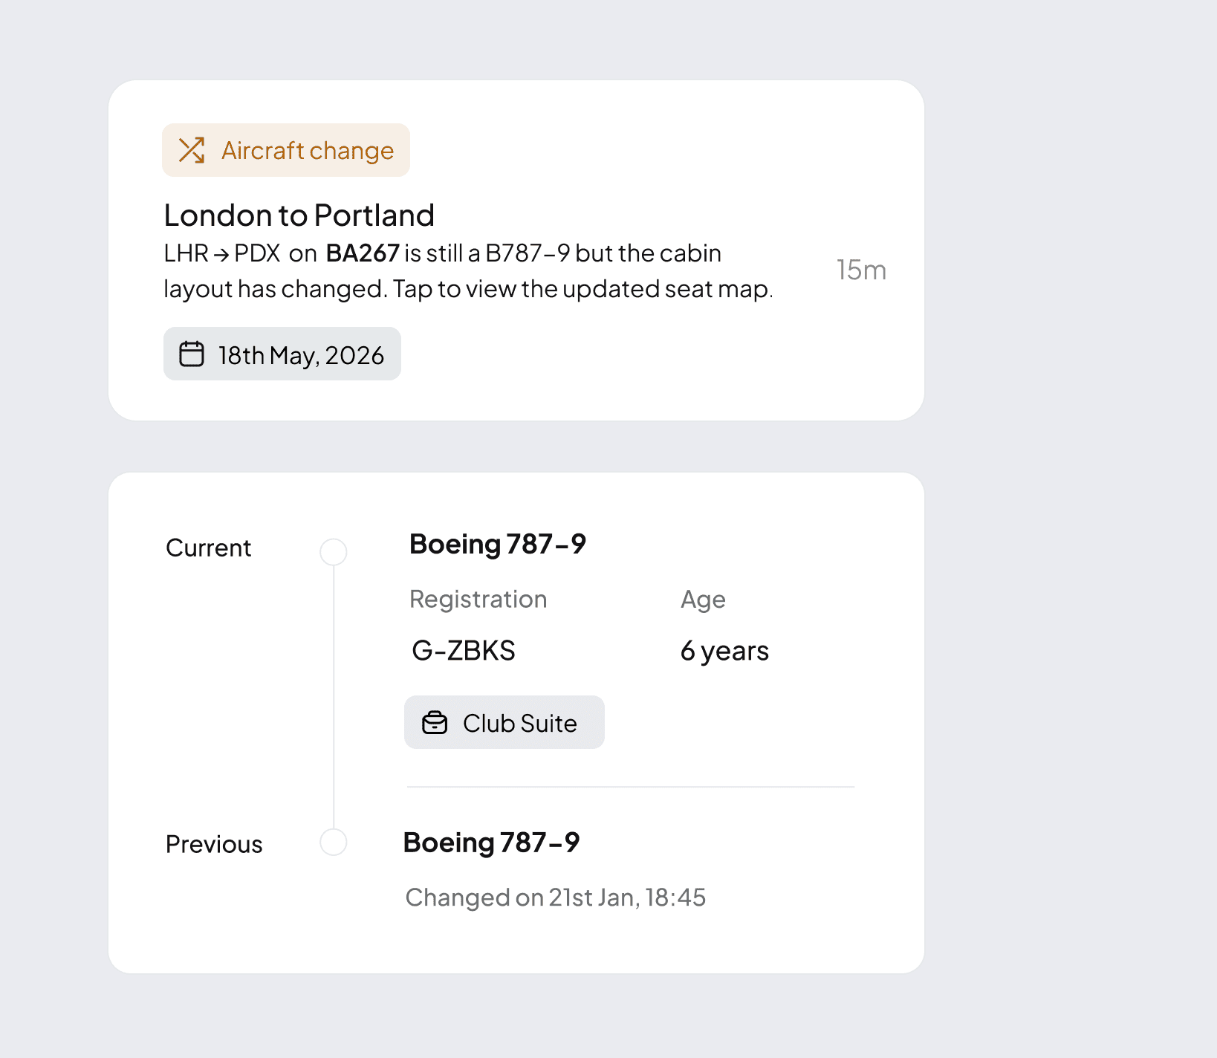Screen dimensions: 1217x1058
Task: Select the Previous timeline circle marker
Action: pos(334,843)
